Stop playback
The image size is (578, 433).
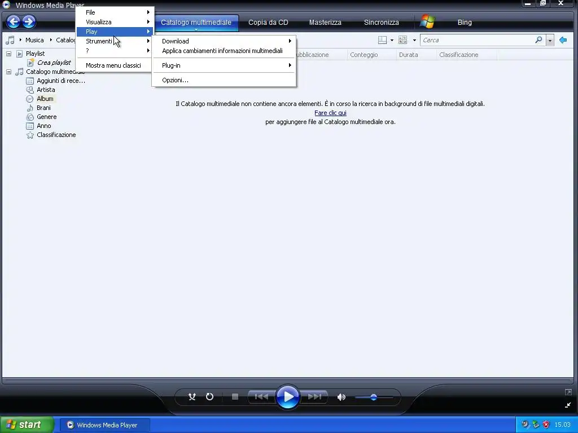235,396
